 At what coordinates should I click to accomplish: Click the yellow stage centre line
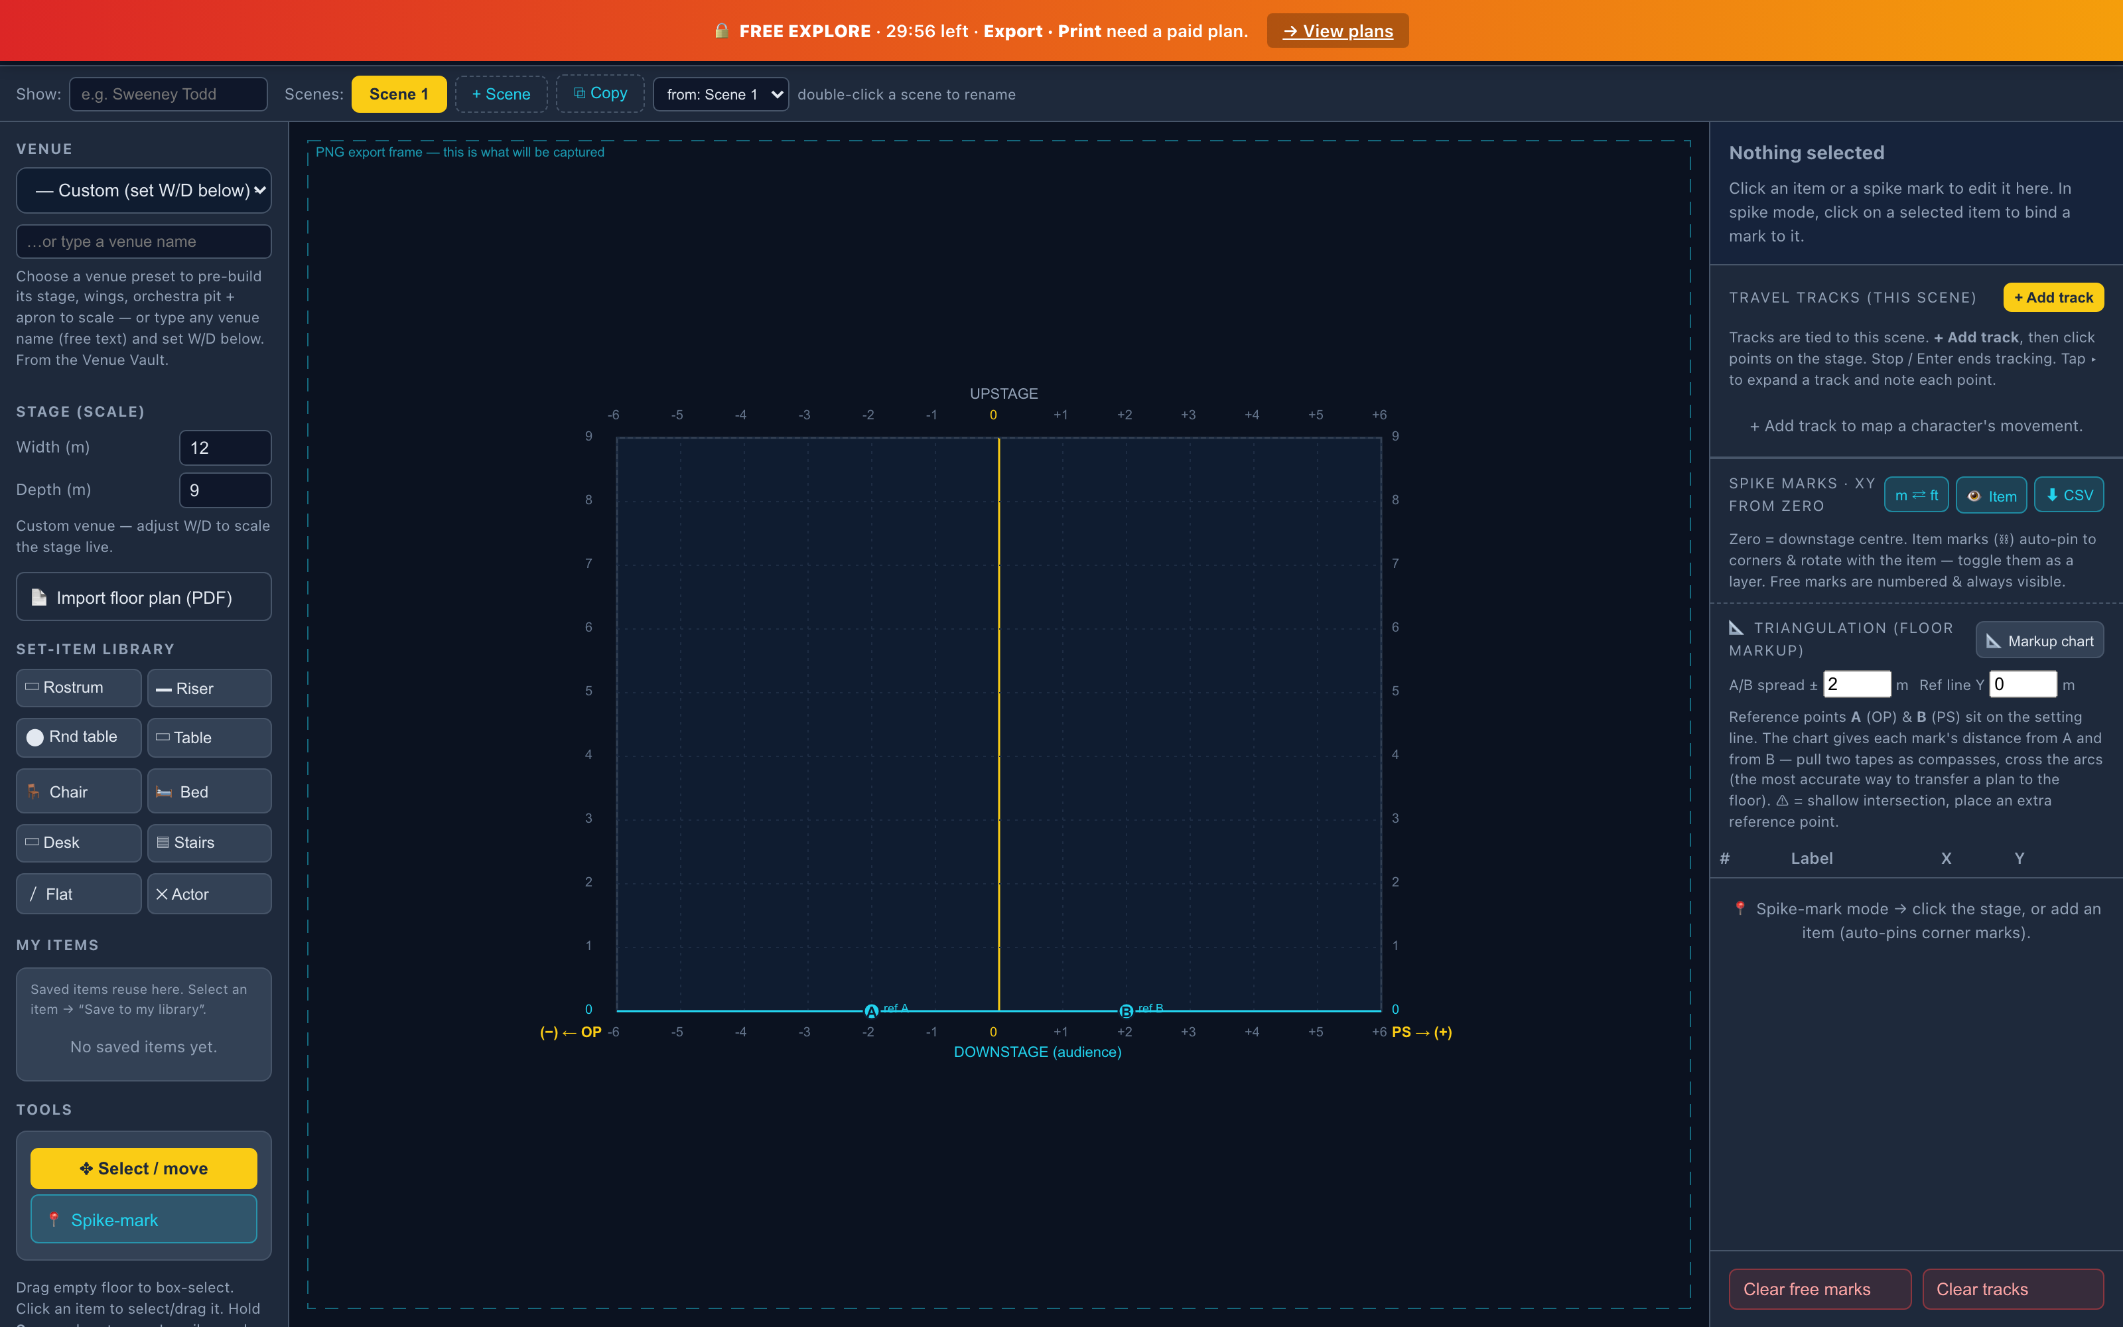click(x=998, y=724)
